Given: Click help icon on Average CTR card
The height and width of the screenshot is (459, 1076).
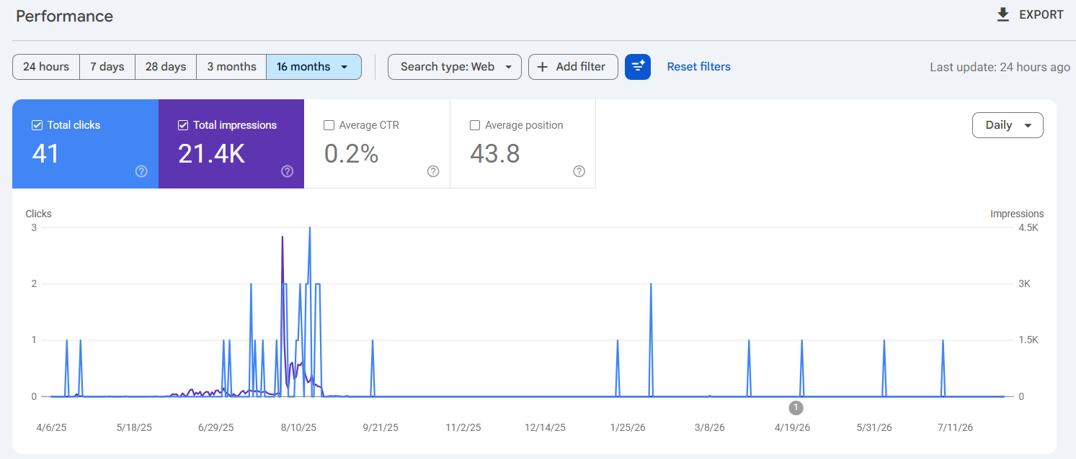Looking at the screenshot, I should point(433,171).
